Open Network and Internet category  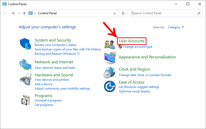click(54, 62)
